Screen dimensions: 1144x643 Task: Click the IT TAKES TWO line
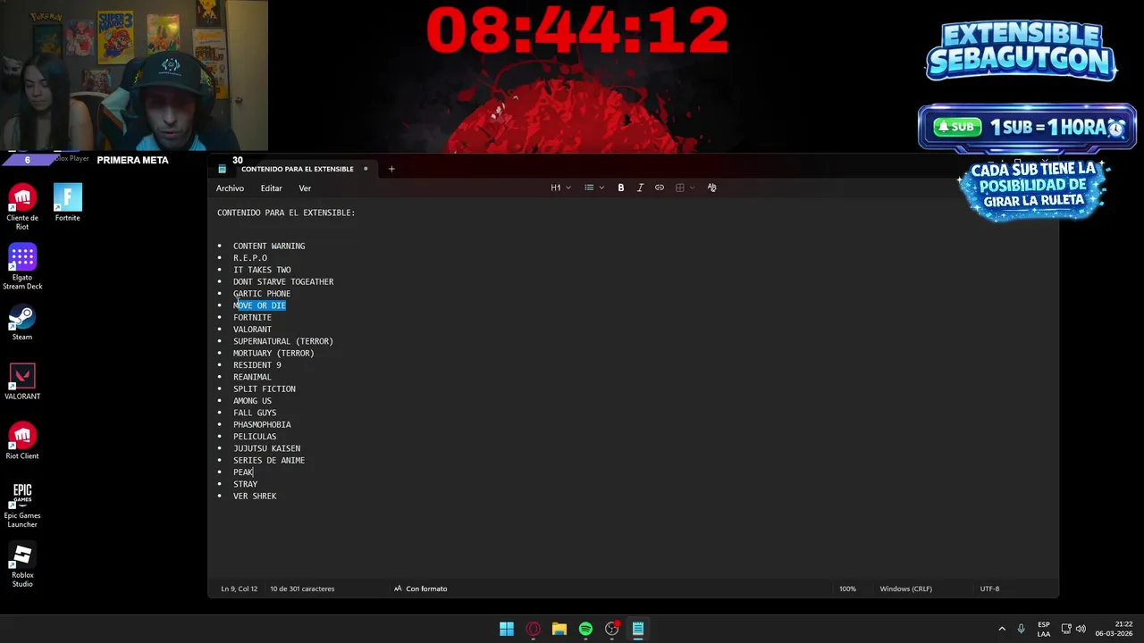[262, 270]
